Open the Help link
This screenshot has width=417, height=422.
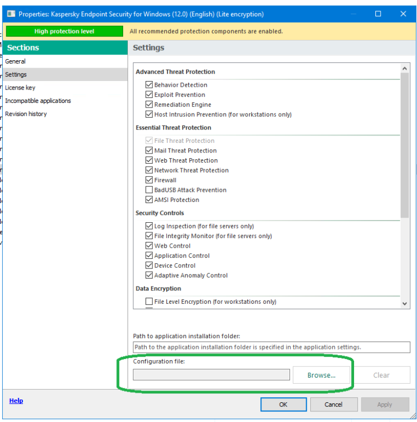[16, 401]
